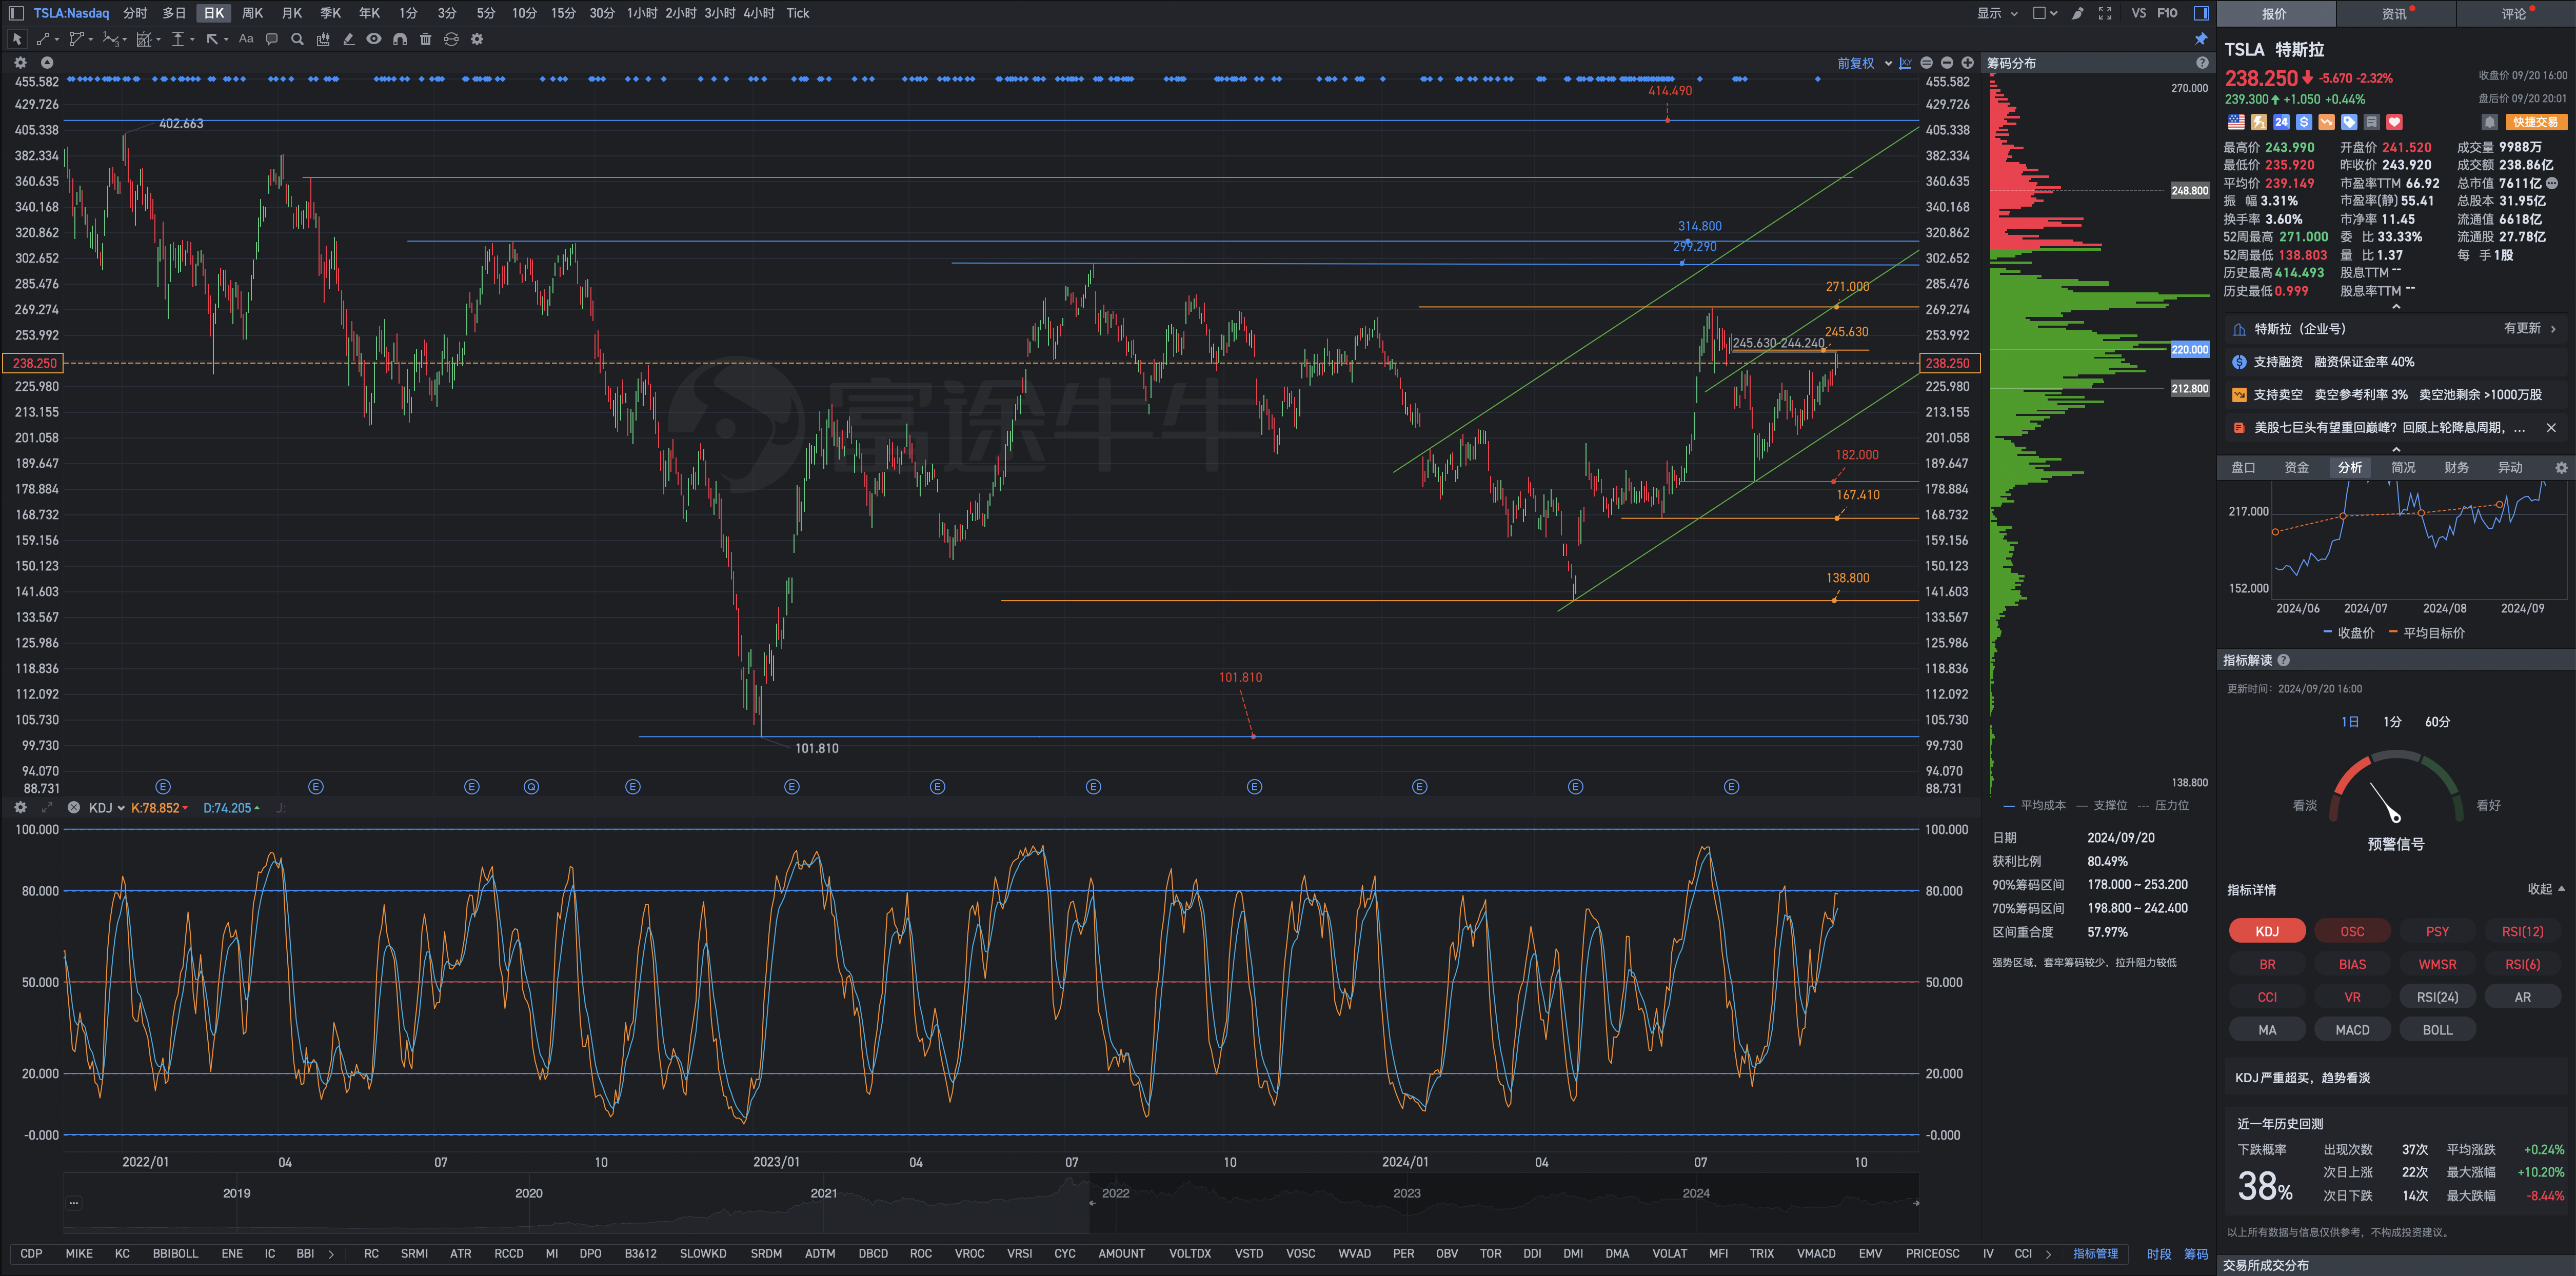Click the candlestick statistics range tool
The width and height of the screenshot is (2576, 1276).
click(x=323, y=39)
